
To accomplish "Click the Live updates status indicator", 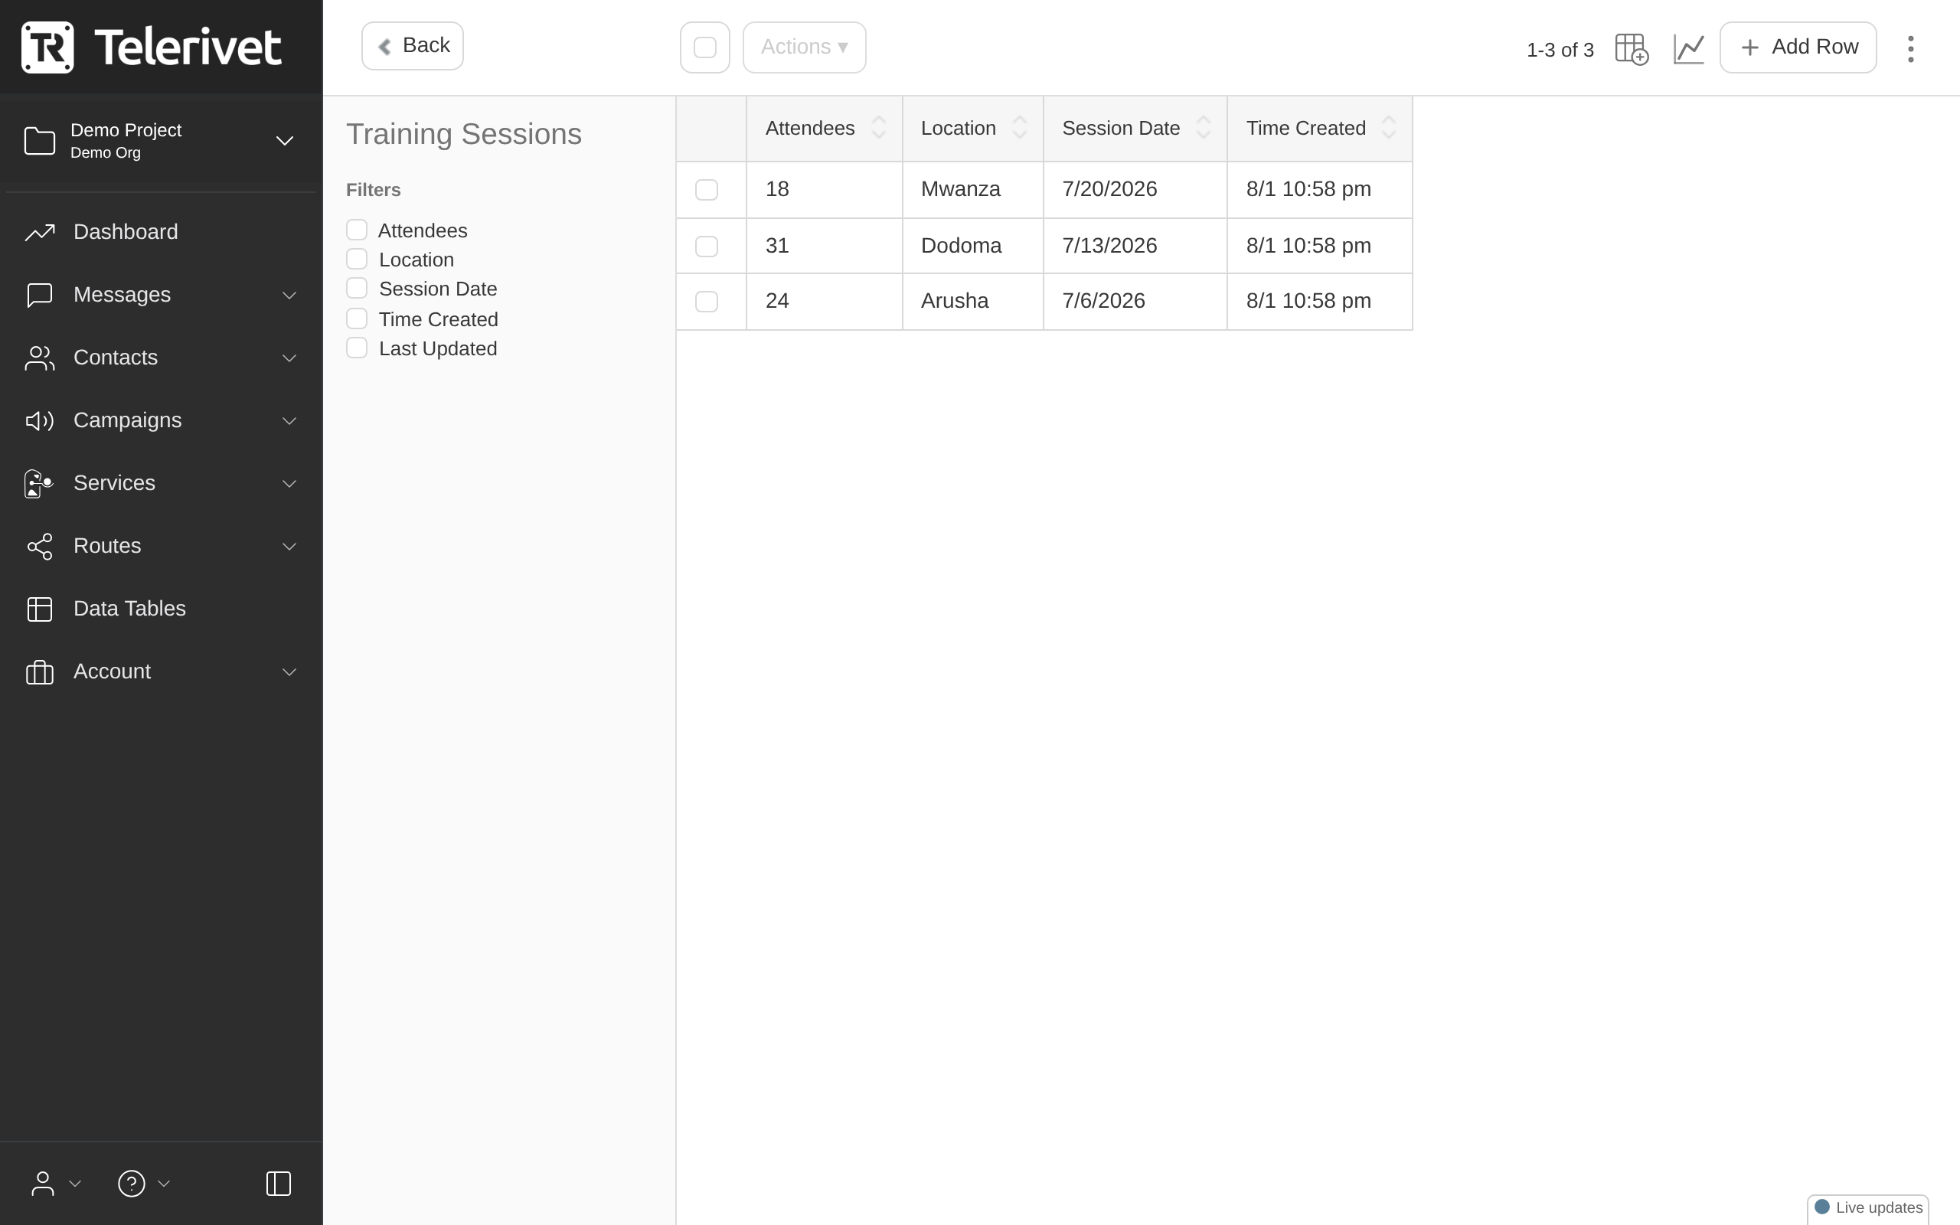I will 1867,1207.
